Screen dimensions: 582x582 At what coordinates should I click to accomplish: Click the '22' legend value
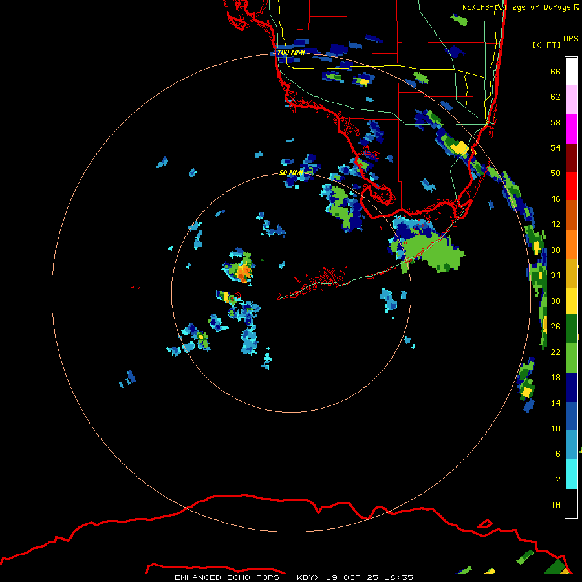coord(555,352)
